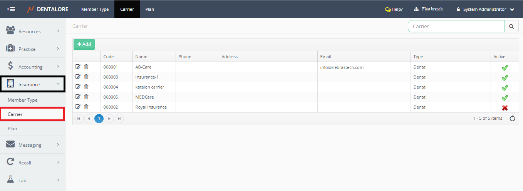Expand the Resources sidebar section

32,31
